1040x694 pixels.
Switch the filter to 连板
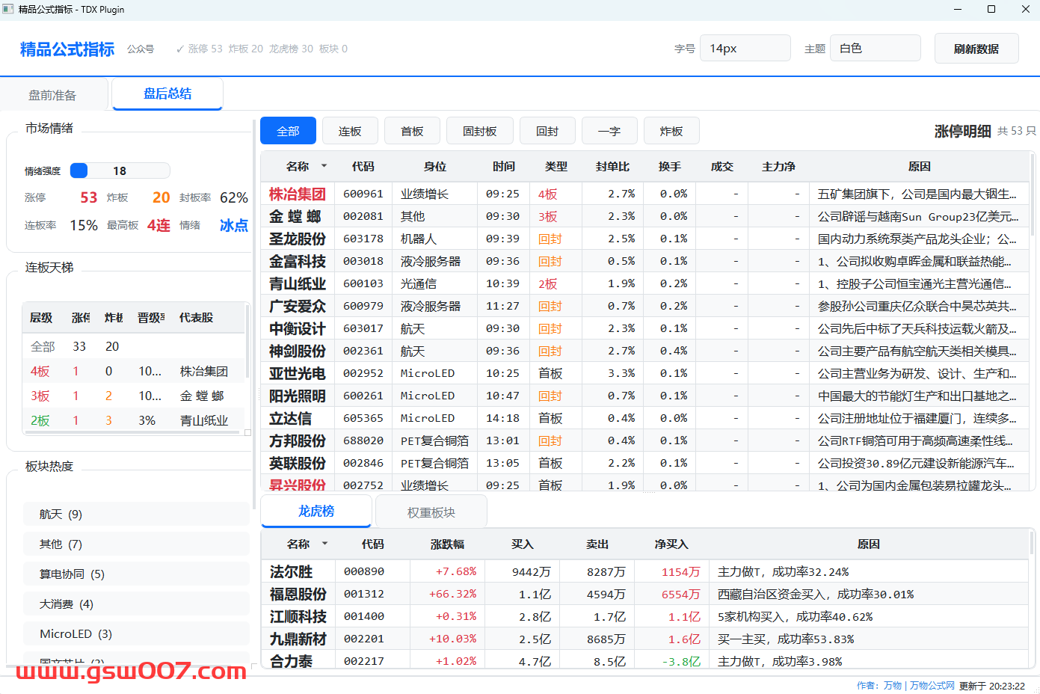coord(350,131)
